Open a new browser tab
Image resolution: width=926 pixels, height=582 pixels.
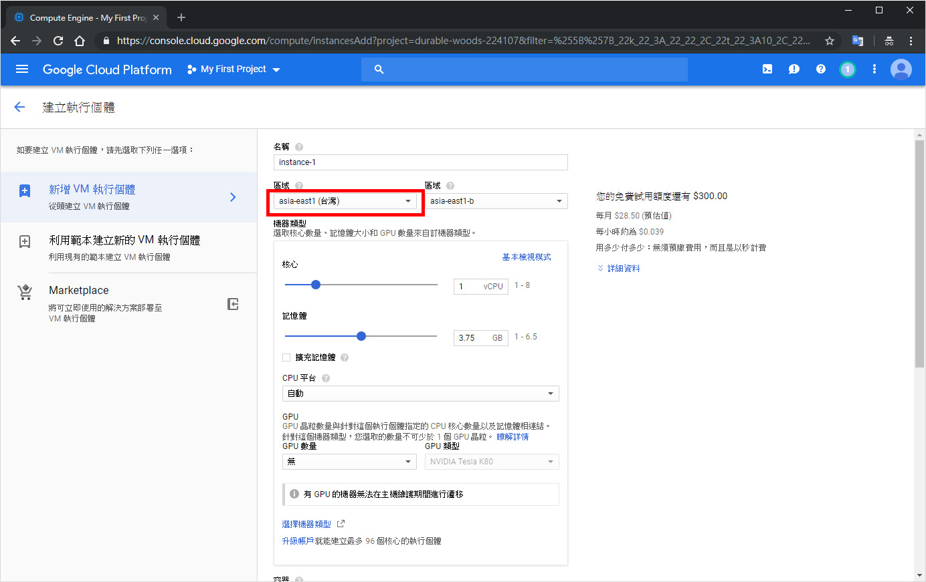tap(181, 17)
